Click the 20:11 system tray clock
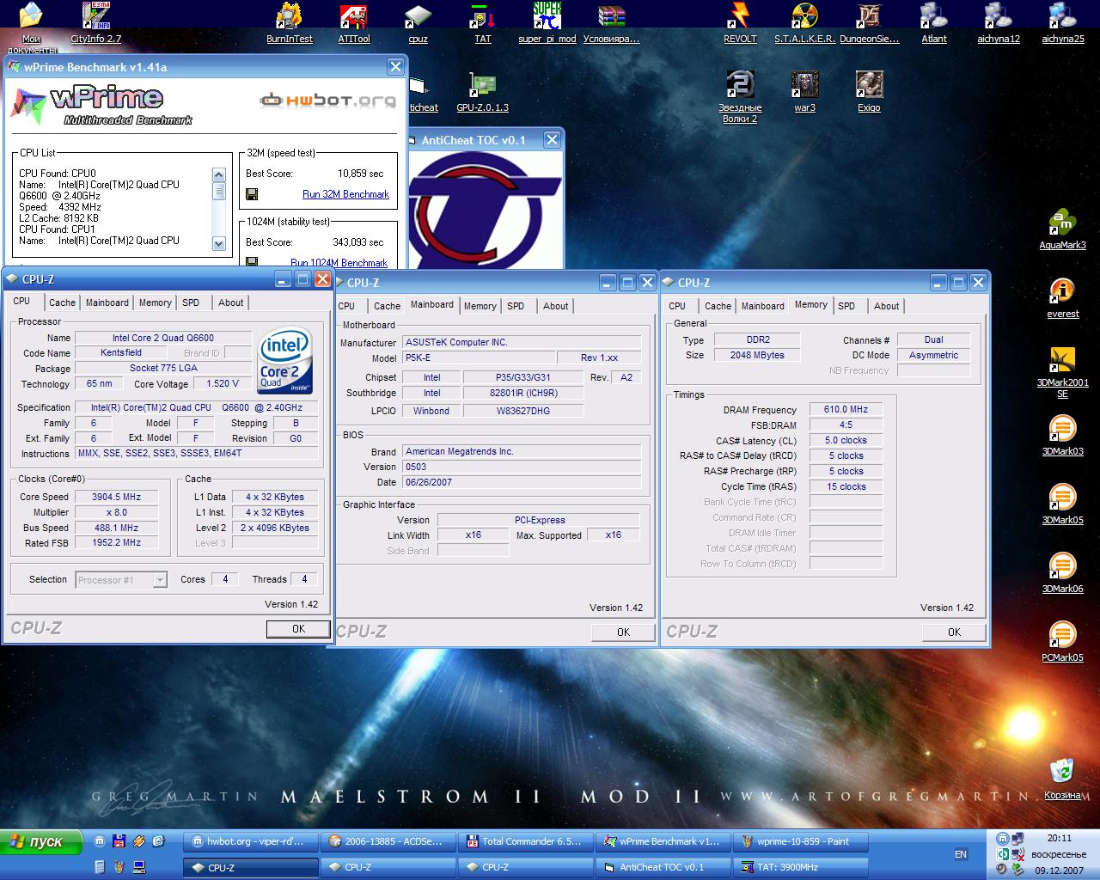The height and width of the screenshot is (880, 1100). point(1059,838)
